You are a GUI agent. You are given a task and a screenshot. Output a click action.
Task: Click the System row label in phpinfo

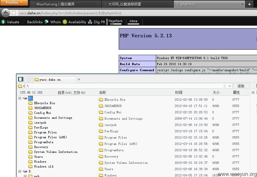tap(126, 58)
